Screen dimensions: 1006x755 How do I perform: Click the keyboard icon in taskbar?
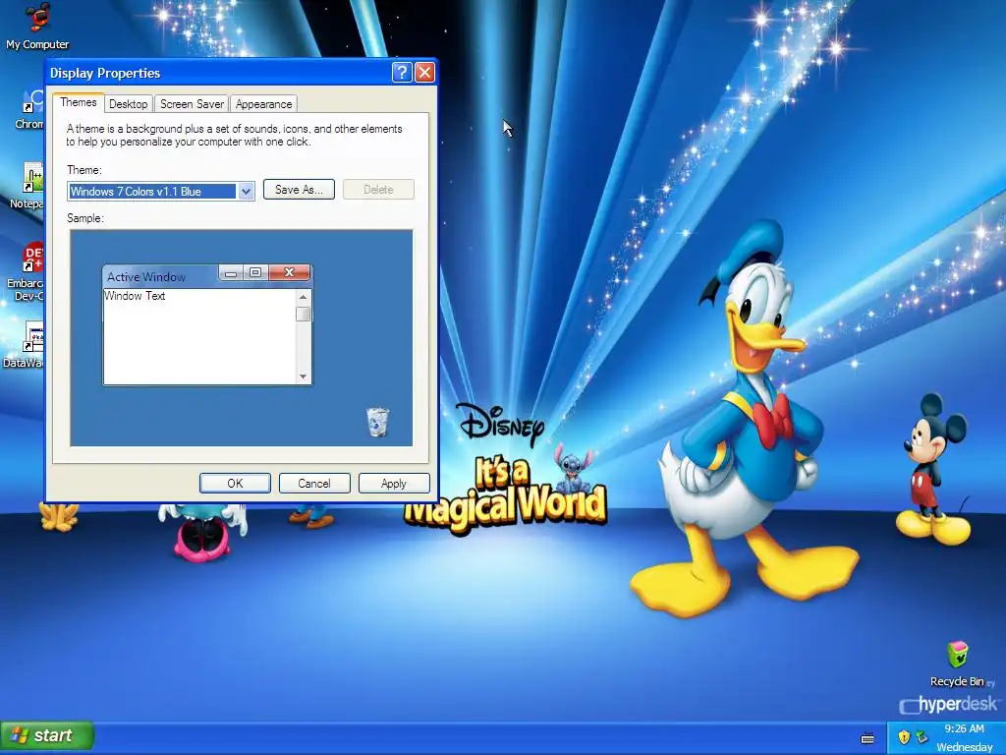(x=867, y=738)
